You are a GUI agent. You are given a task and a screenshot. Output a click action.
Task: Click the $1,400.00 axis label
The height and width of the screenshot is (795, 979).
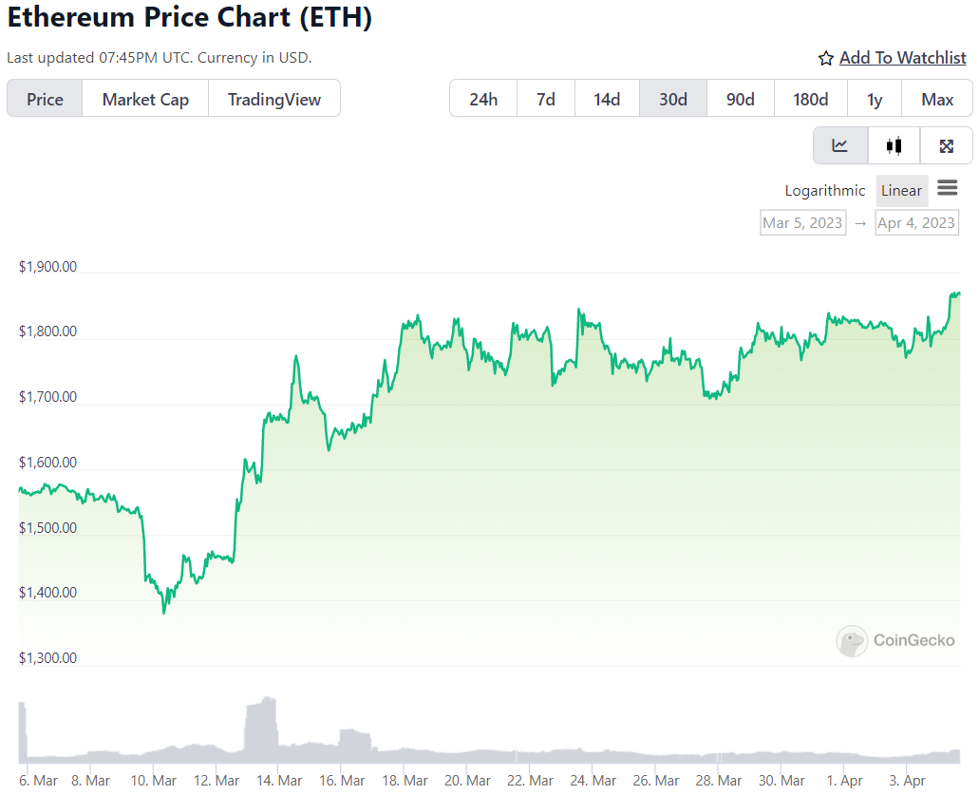[x=48, y=593]
